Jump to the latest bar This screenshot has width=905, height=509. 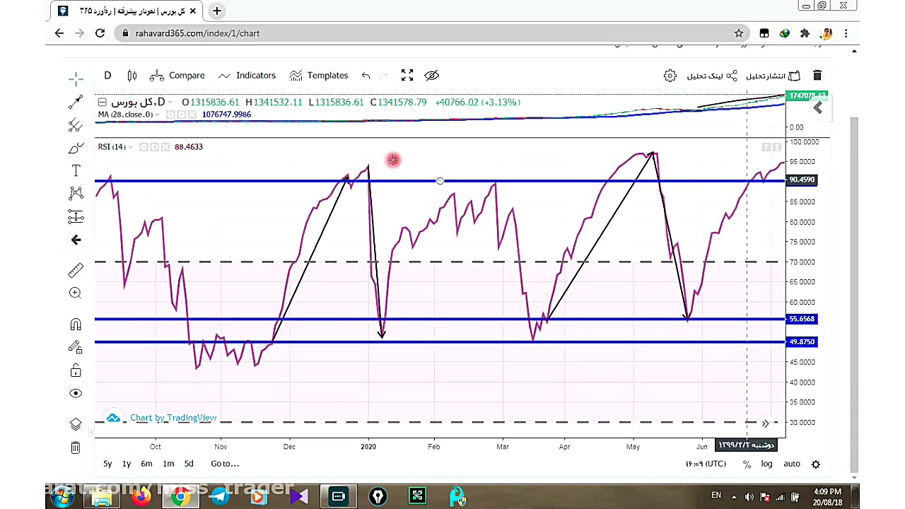coord(765,423)
